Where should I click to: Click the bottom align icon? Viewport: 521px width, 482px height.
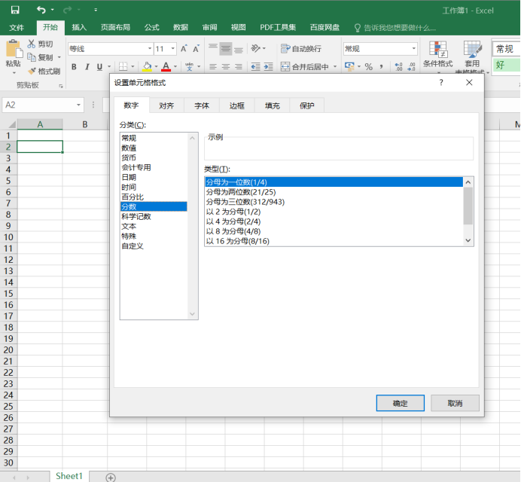(x=238, y=49)
